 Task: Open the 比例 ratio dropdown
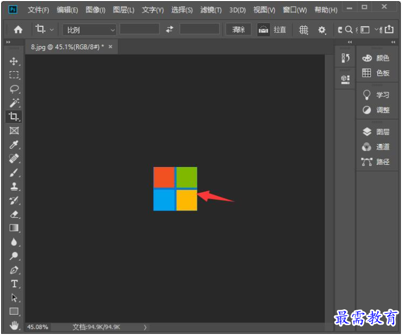tap(89, 30)
